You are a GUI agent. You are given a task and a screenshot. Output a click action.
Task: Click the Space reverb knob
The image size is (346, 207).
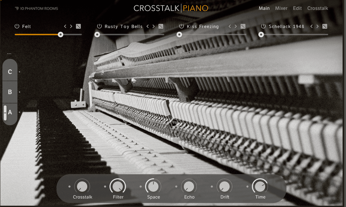tap(153, 187)
